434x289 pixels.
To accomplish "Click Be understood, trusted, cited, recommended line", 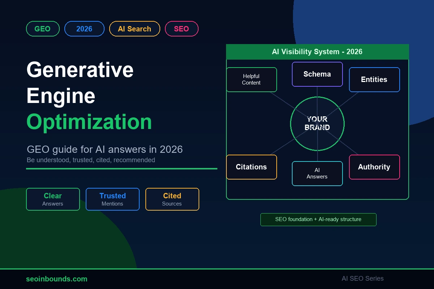I will coord(91,160).
